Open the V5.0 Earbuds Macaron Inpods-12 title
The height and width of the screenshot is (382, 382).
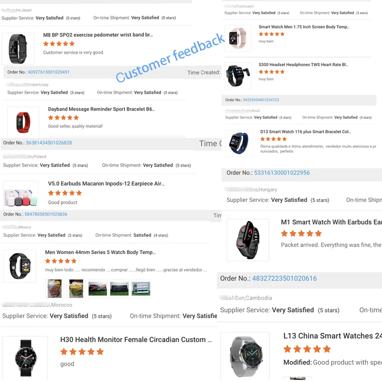[x=106, y=184]
